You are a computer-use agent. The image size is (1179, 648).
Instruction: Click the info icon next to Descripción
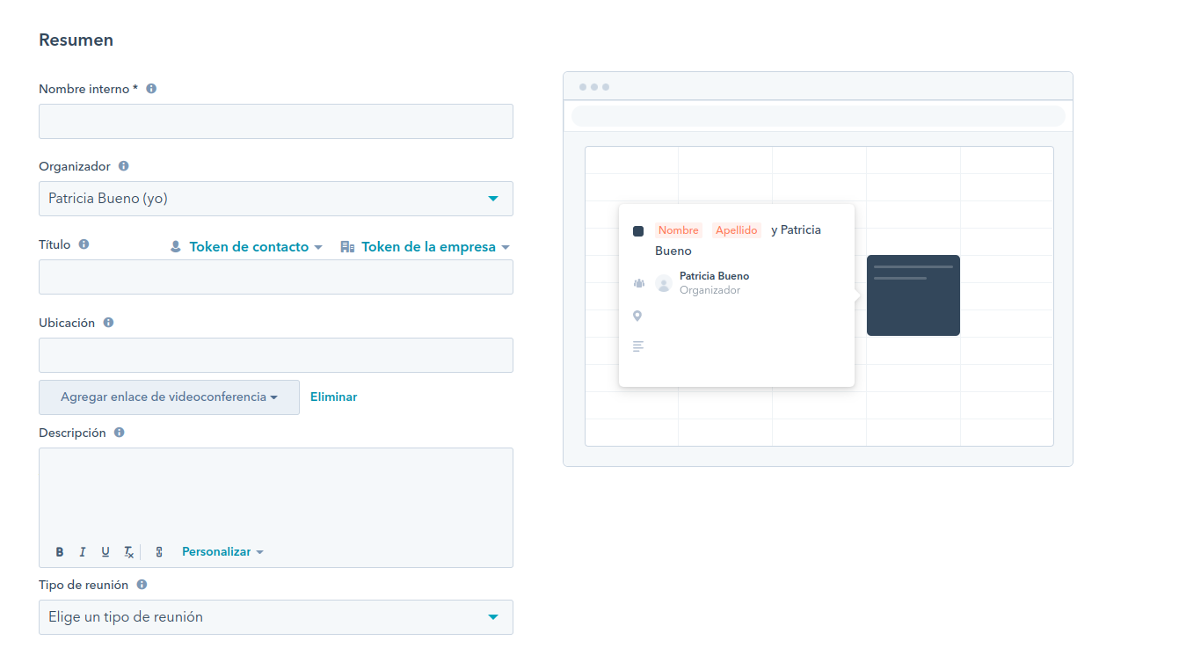pos(119,433)
